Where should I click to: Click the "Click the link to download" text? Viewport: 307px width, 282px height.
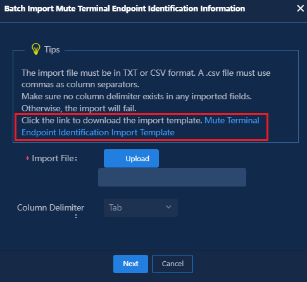point(112,121)
